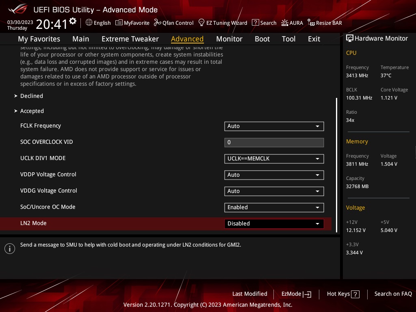Click the BCLK value 100.31 MHz
Screen dimensions: 416x312
(359, 97)
